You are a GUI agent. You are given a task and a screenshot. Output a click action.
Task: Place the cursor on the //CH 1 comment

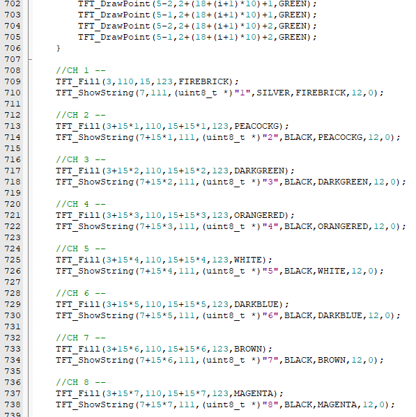tap(81, 70)
